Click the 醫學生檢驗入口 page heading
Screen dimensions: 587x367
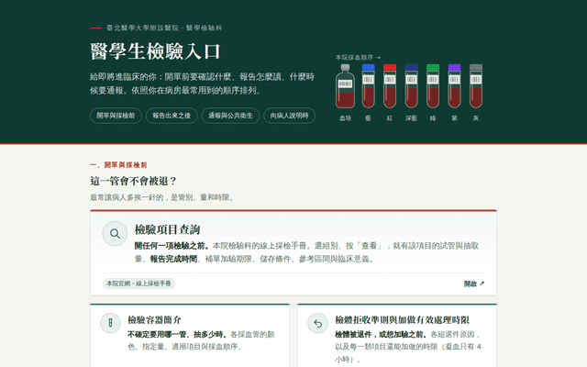point(155,51)
